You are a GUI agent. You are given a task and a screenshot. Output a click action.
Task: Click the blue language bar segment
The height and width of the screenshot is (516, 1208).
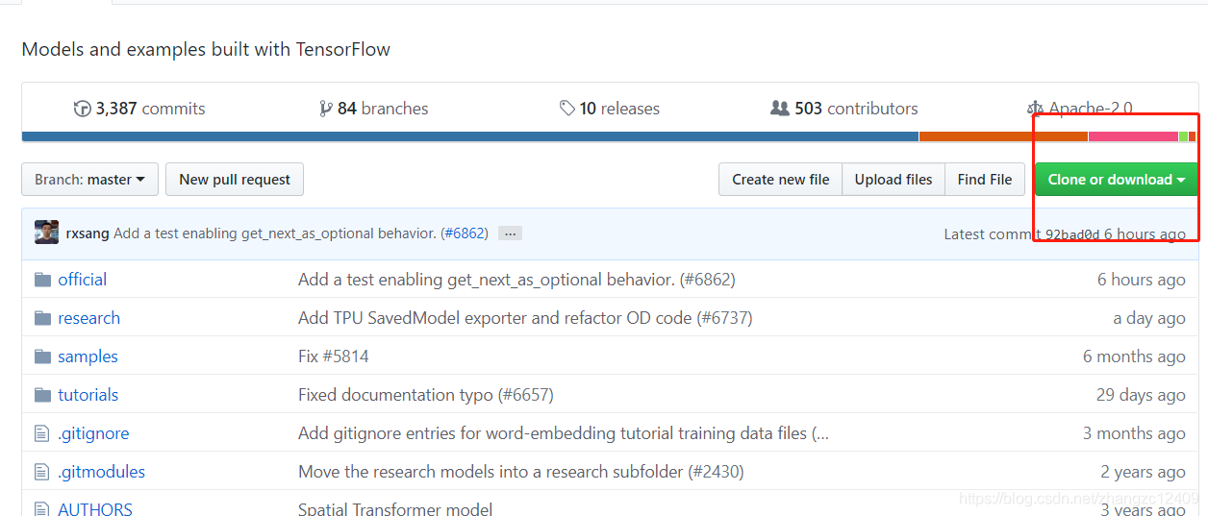click(x=470, y=136)
